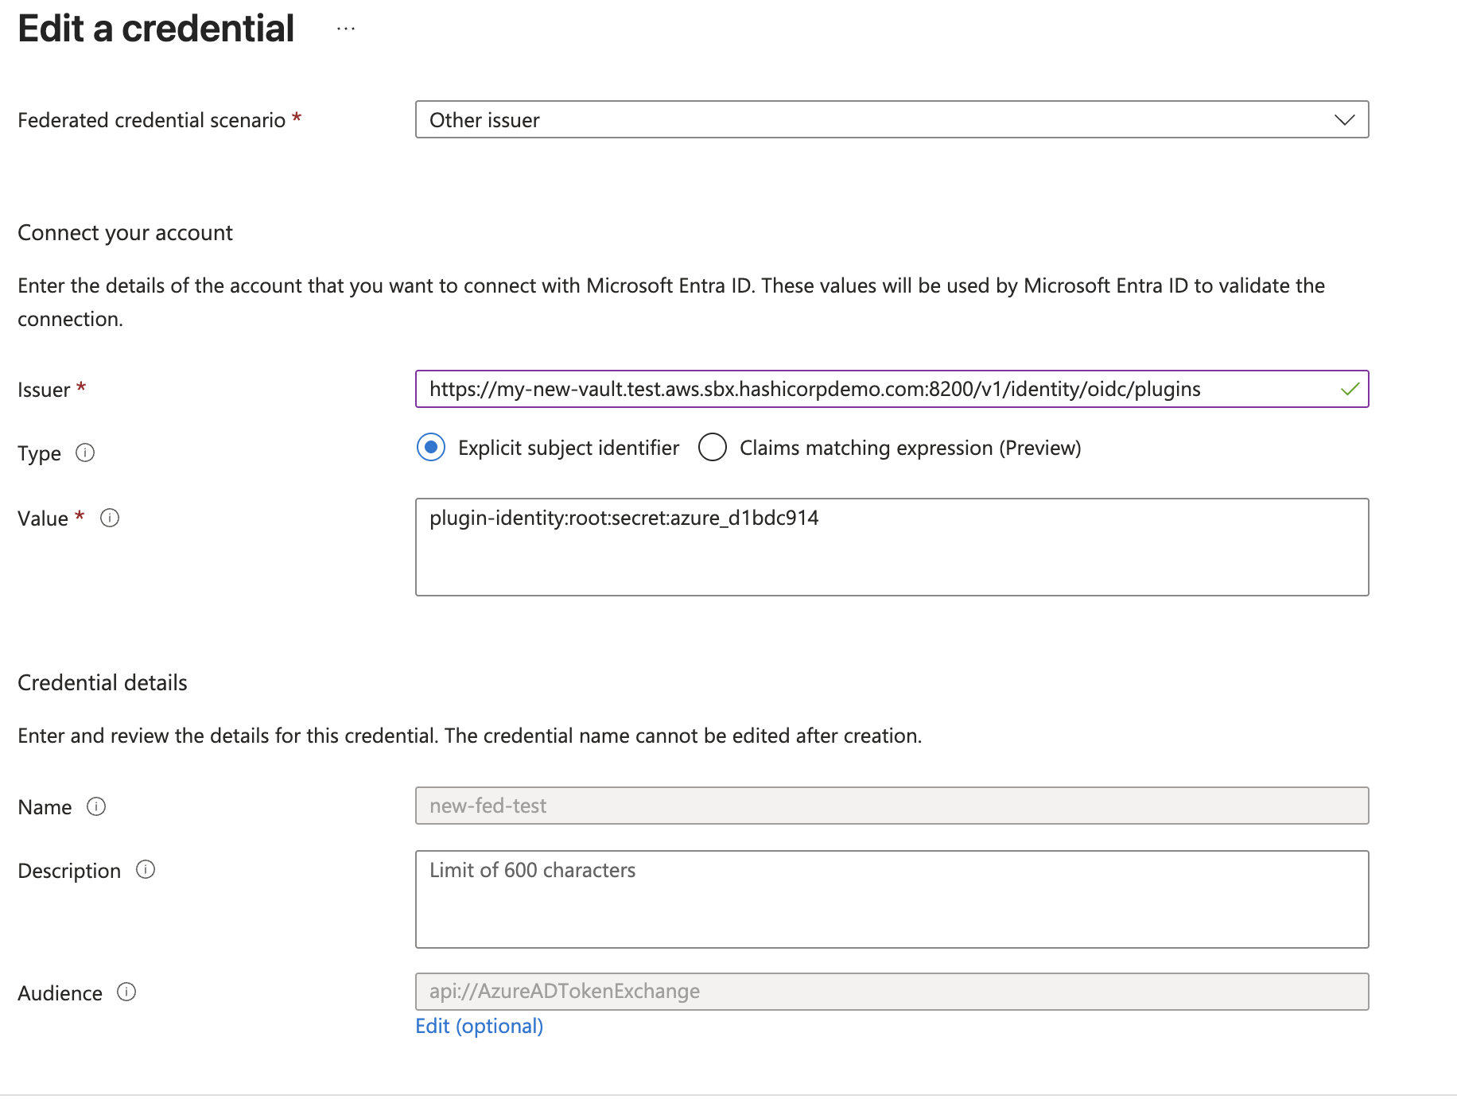Click the disabled Name field new-fed-test
The image size is (1457, 1099).
click(x=891, y=806)
